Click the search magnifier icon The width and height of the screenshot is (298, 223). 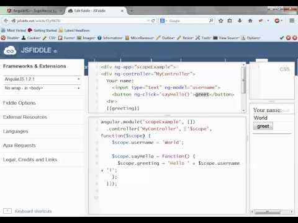211,20
